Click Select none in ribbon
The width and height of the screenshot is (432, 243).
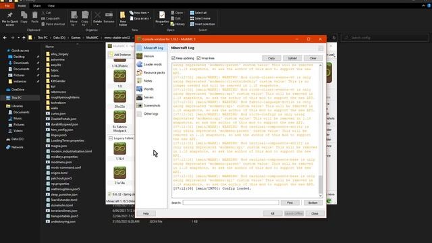(200, 18)
